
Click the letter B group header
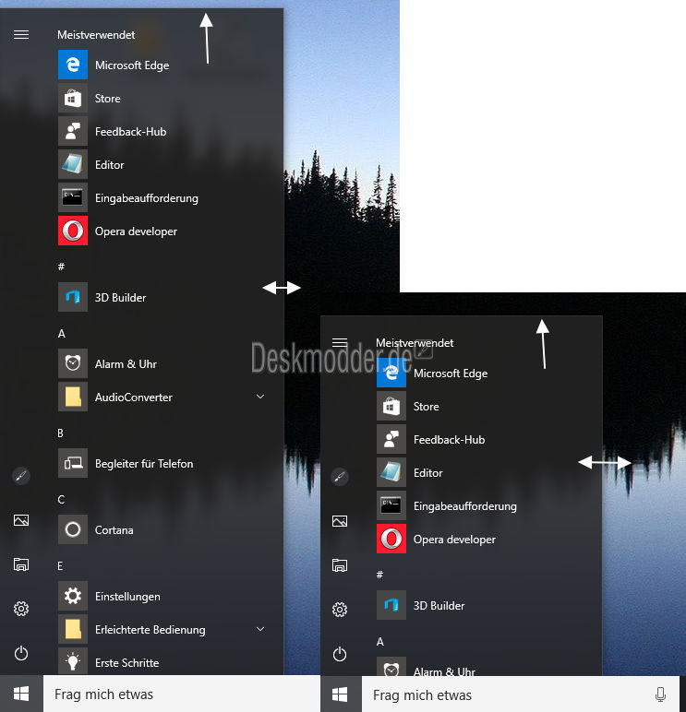pyautogui.click(x=61, y=433)
